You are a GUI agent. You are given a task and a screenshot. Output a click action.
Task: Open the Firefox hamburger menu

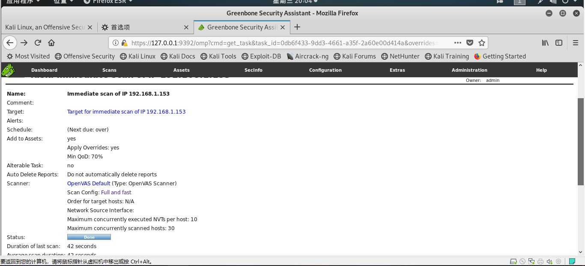point(576,43)
